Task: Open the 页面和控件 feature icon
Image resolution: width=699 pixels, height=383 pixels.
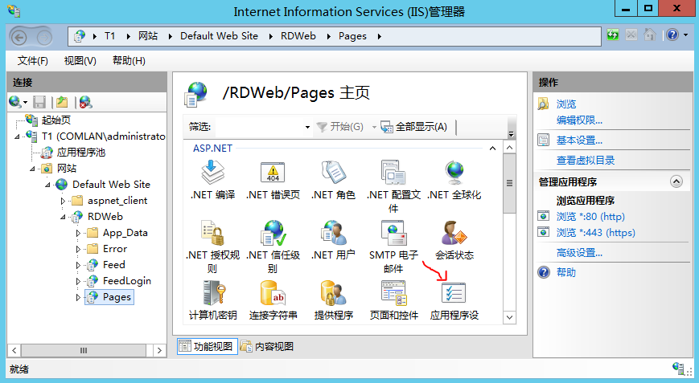Action: (393, 293)
